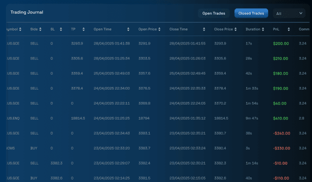Click the 1m 33s duration cell
312x182 pixels.
pyautogui.click(x=252, y=88)
